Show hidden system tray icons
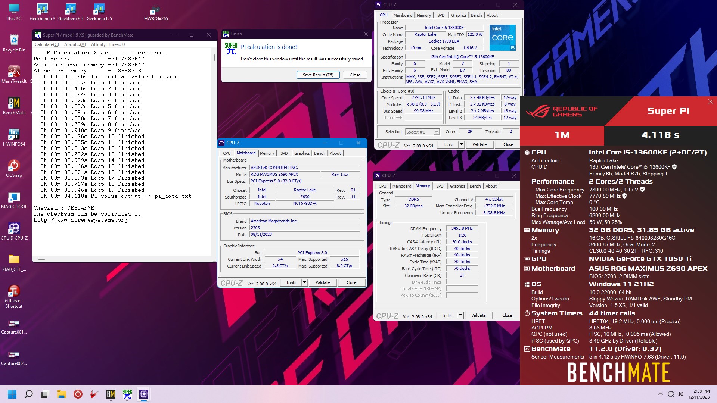Screen dimensions: 717x403 [x=660, y=394]
